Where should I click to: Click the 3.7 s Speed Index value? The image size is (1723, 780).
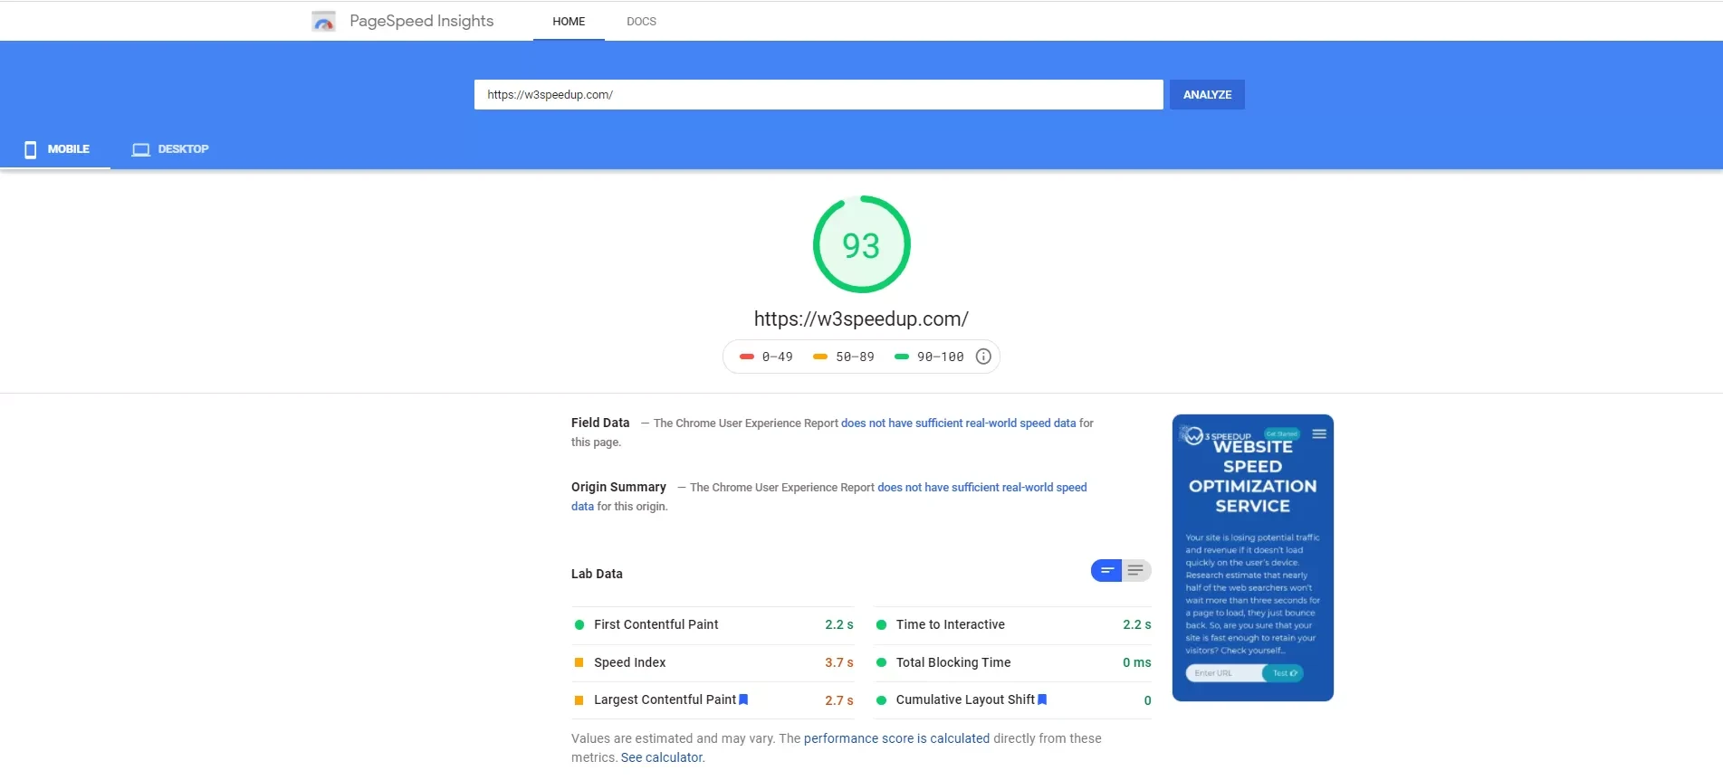[839, 662]
